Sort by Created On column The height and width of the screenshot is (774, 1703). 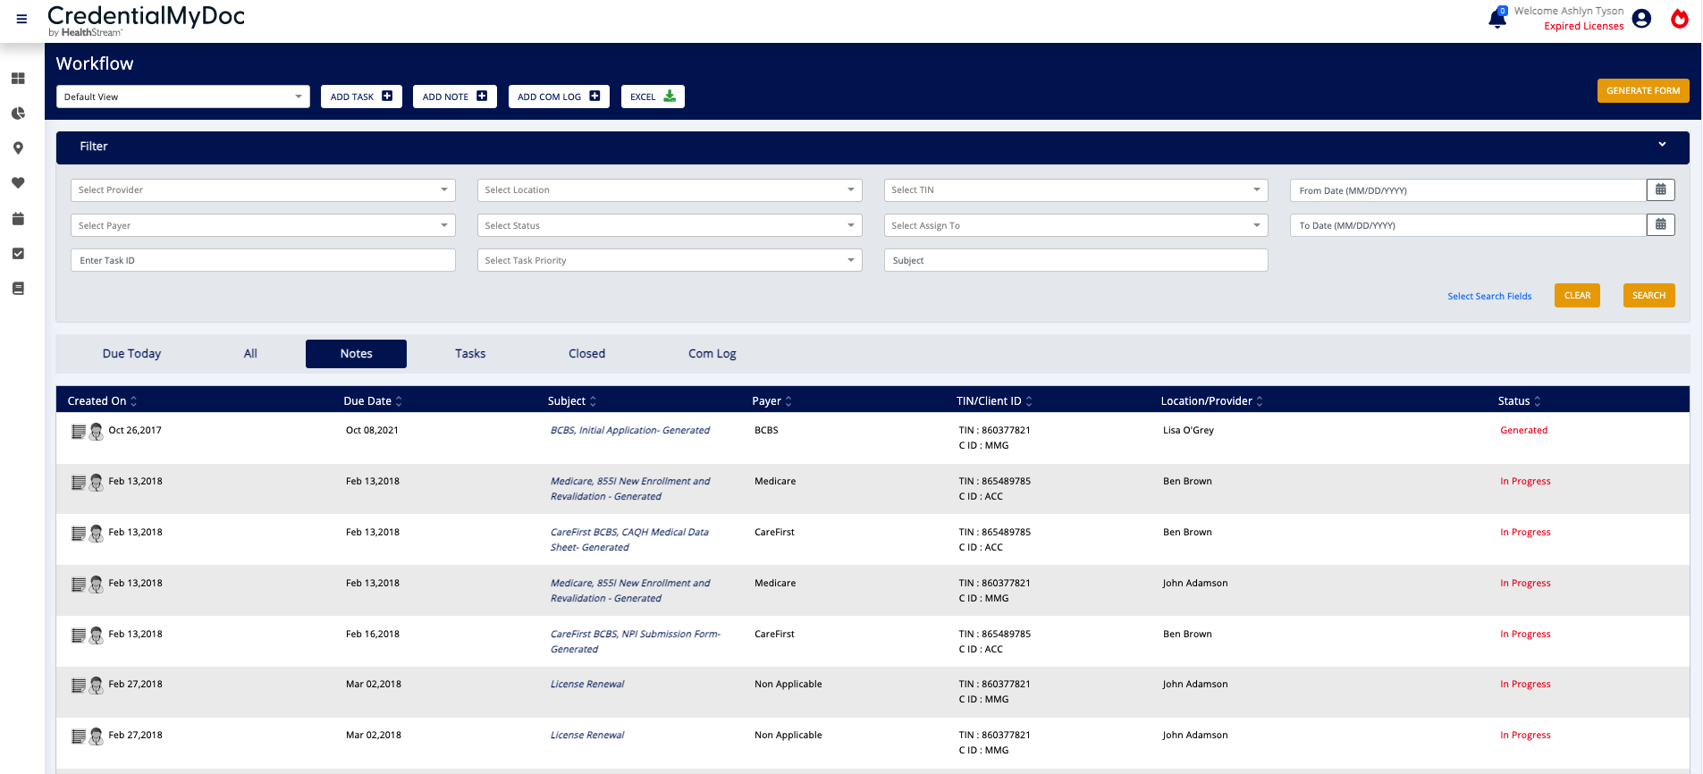point(102,400)
